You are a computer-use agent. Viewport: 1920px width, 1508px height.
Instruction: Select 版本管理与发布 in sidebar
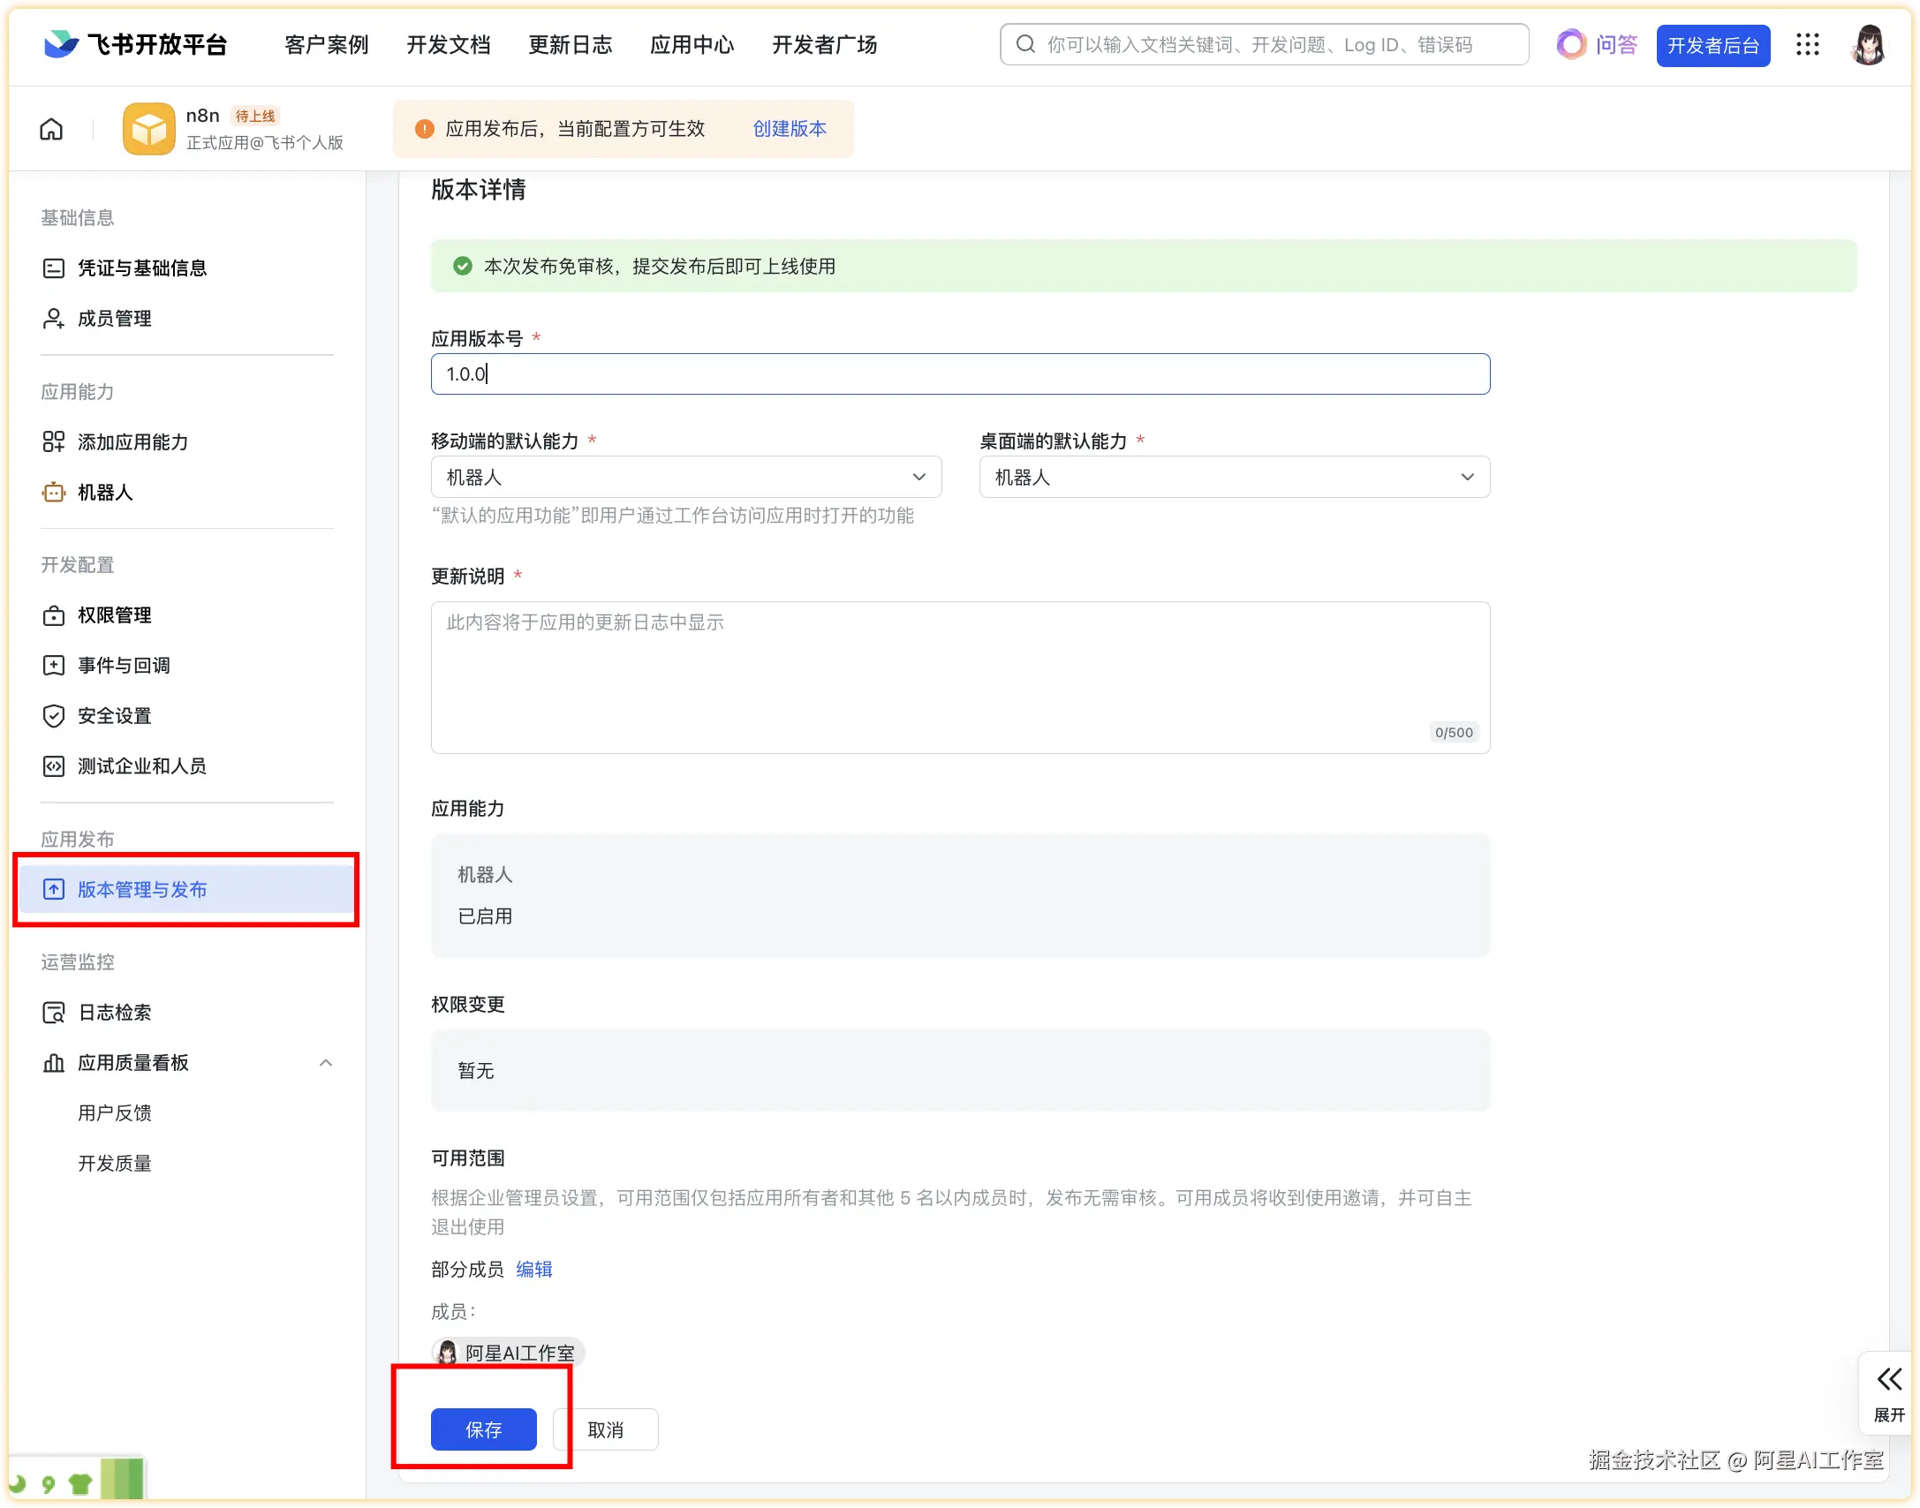[x=141, y=890]
